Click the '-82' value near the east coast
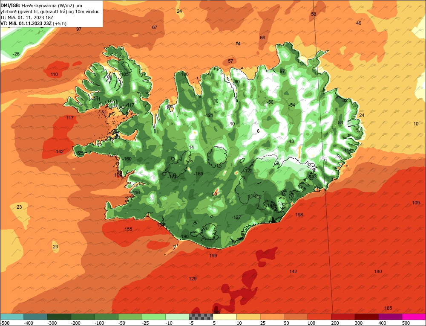Viewport: 426px width, 326px height. 344,100
